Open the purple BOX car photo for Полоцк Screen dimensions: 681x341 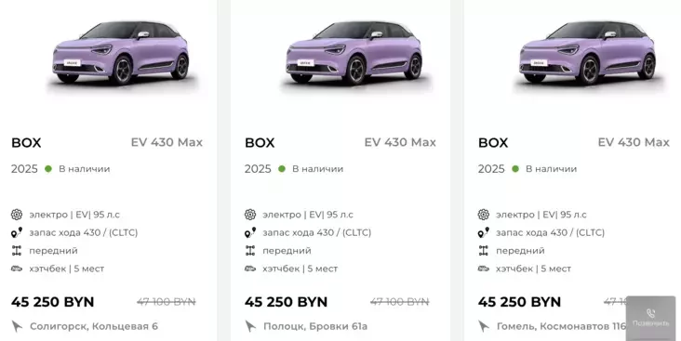pyautogui.click(x=354, y=53)
